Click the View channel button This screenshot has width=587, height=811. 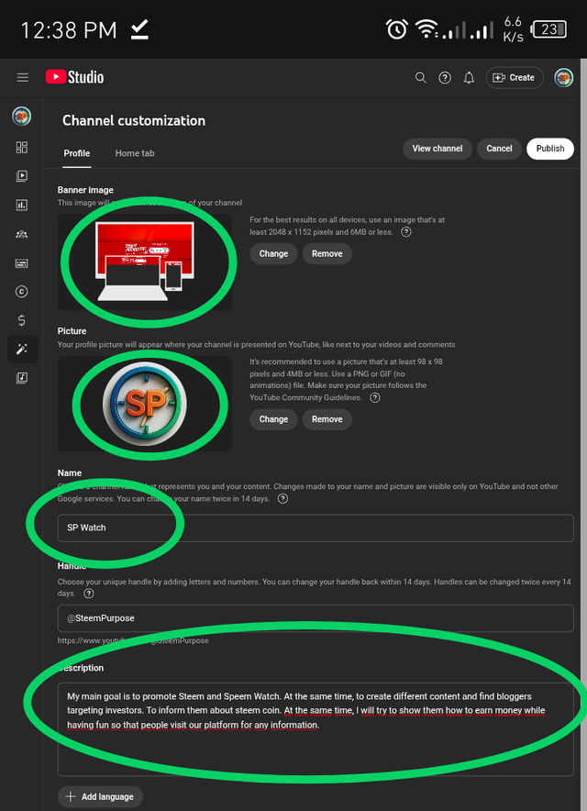point(437,149)
